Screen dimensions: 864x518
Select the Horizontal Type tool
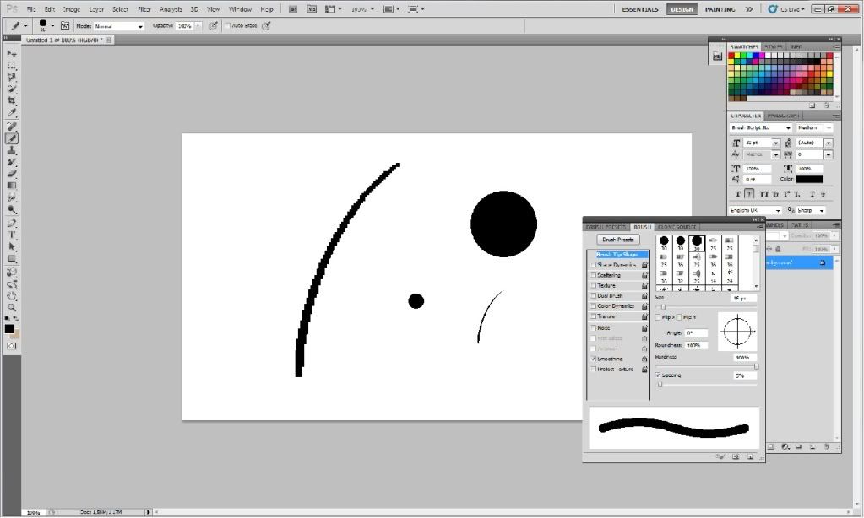(12, 235)
